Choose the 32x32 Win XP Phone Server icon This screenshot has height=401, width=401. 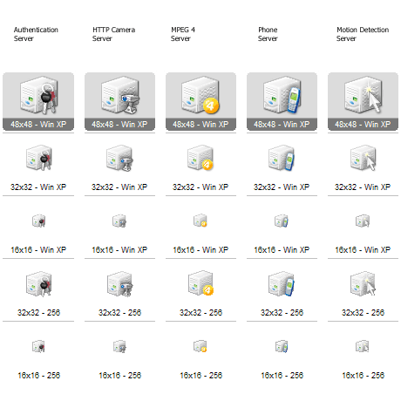[x=282, y=158]
